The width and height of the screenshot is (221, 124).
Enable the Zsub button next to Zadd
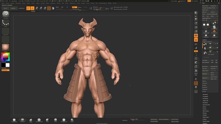(80, 7)
